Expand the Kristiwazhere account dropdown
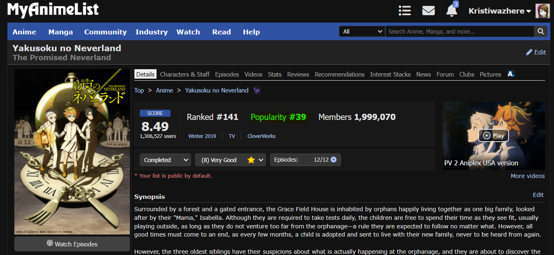Image resolution: width=554 pixels, height=255 pixels. [500, 11]
